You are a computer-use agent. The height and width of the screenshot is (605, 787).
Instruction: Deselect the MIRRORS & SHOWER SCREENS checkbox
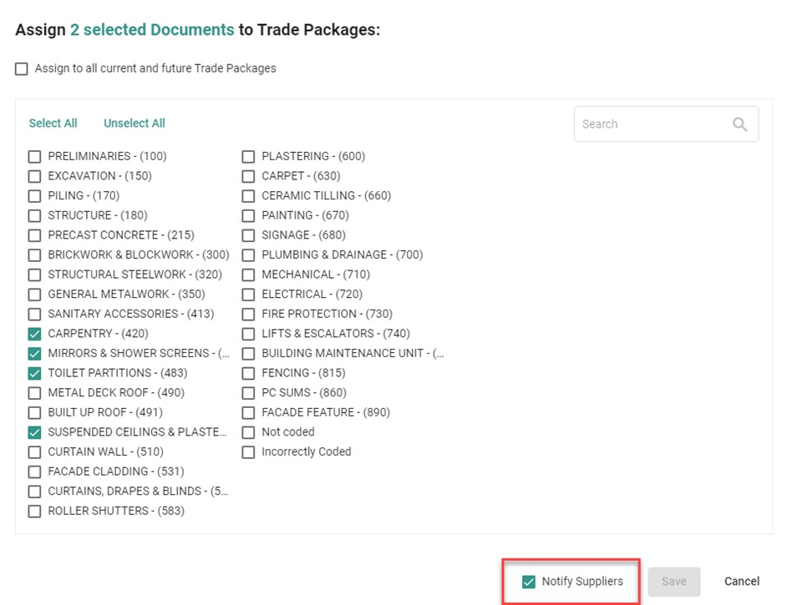click(x=34, y=354)
